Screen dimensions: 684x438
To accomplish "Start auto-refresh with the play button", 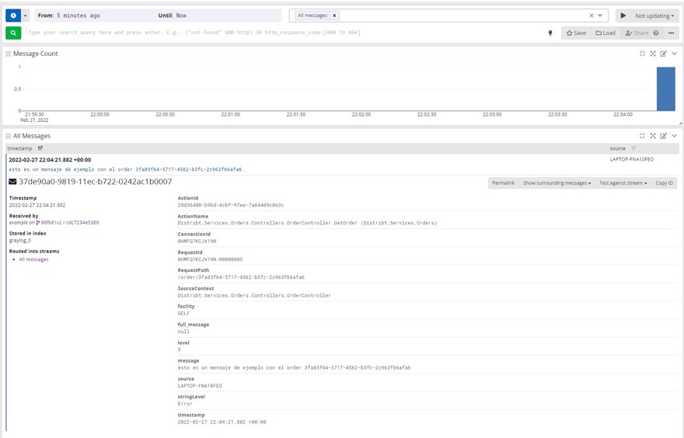I will (623, 16).
